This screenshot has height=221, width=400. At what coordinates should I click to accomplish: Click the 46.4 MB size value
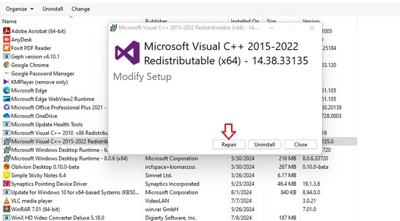286,183
